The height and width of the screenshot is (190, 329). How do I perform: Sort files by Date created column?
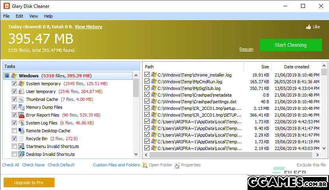pyautogui.click(x=296, y=67)
